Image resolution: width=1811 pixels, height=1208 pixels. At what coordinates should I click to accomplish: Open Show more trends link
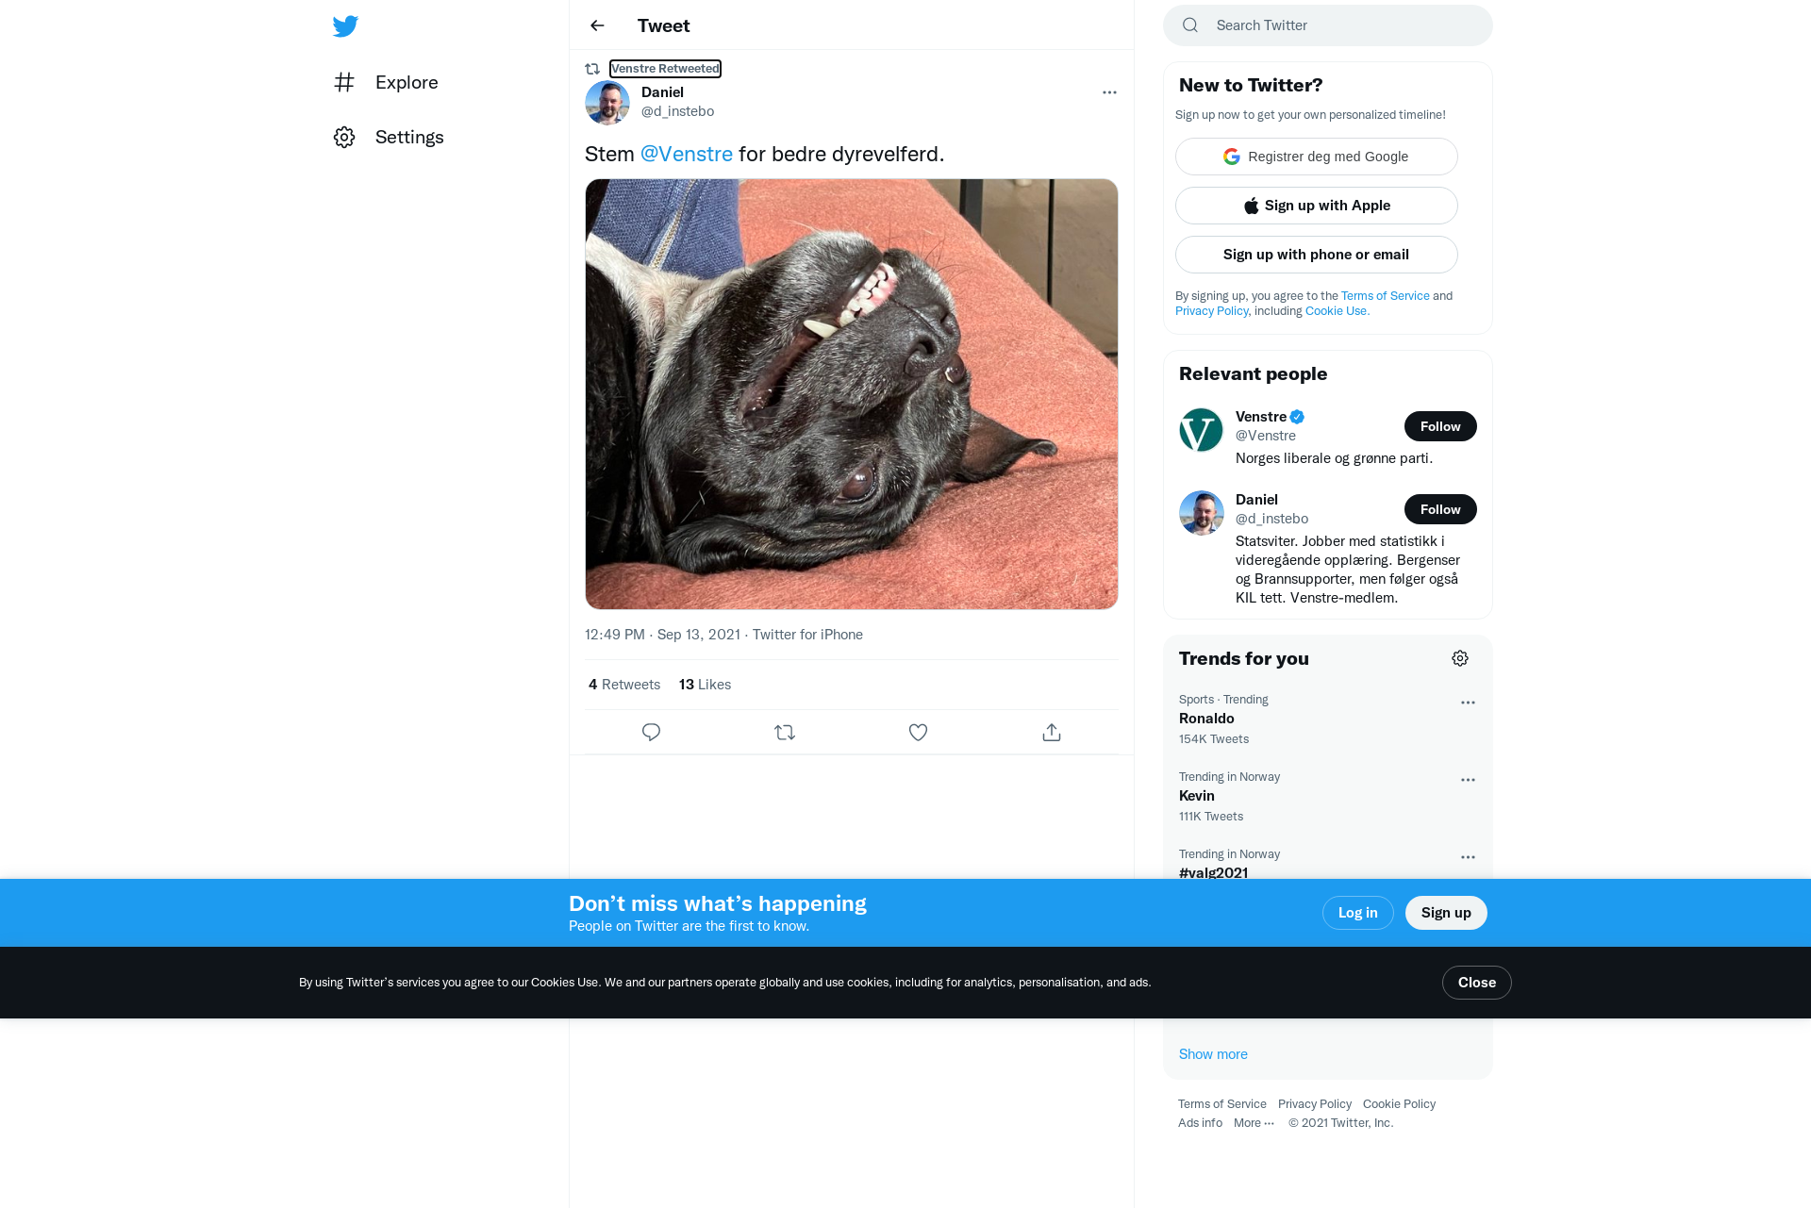1213,1054
